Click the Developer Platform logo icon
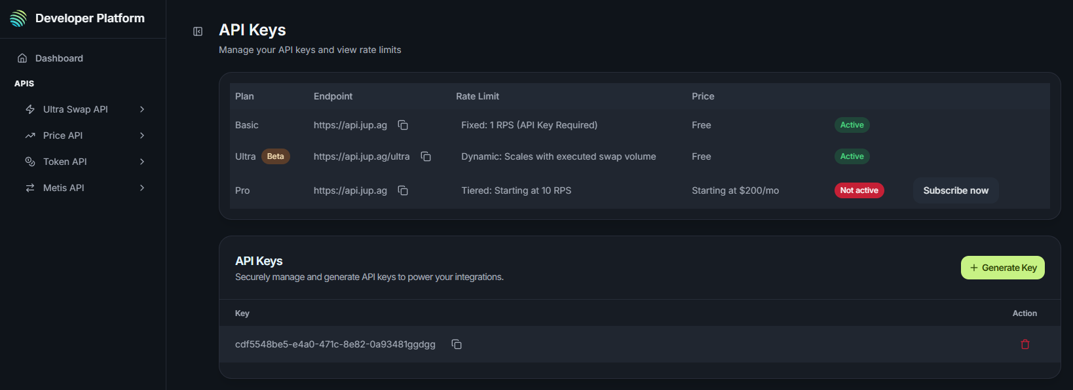Viewport: 1073px width, 390px height. [18, 18]
